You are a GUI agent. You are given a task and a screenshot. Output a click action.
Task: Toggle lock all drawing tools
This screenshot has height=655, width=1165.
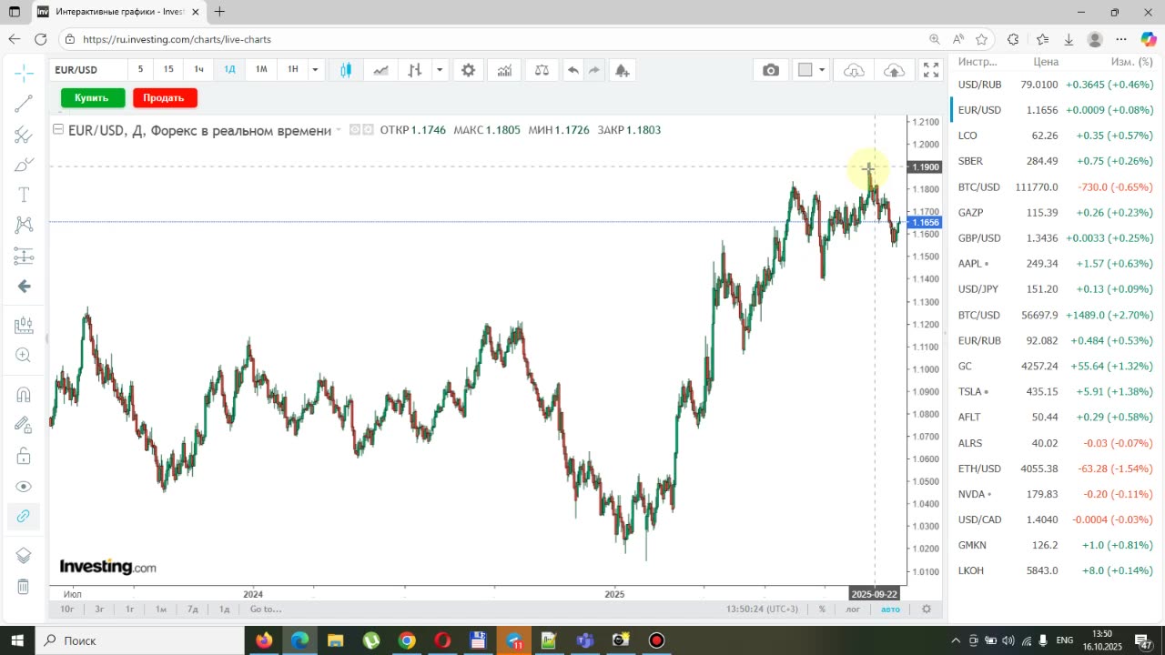coord(24,456)
